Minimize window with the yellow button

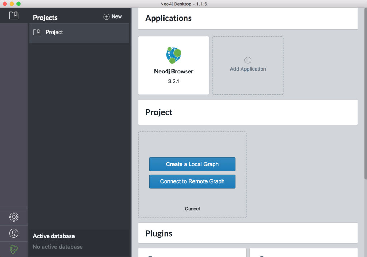(x=12, y=4)
